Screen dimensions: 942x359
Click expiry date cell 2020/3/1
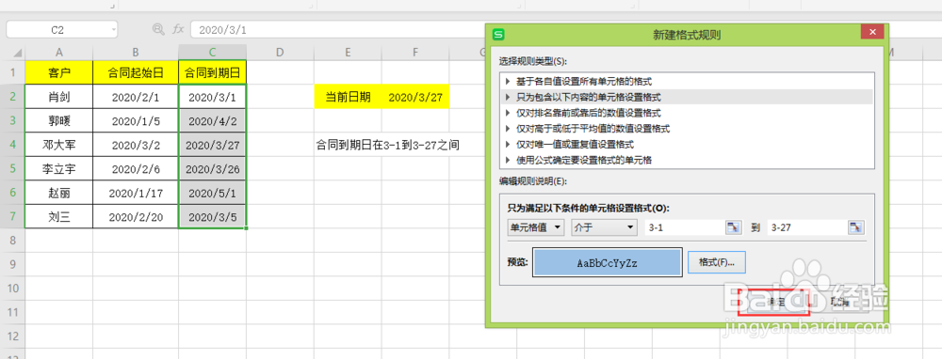point(213,97)
